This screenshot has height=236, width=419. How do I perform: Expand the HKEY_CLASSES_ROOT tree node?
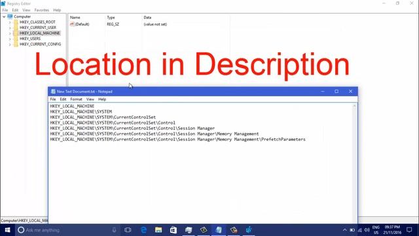click(x=10, y=22)
